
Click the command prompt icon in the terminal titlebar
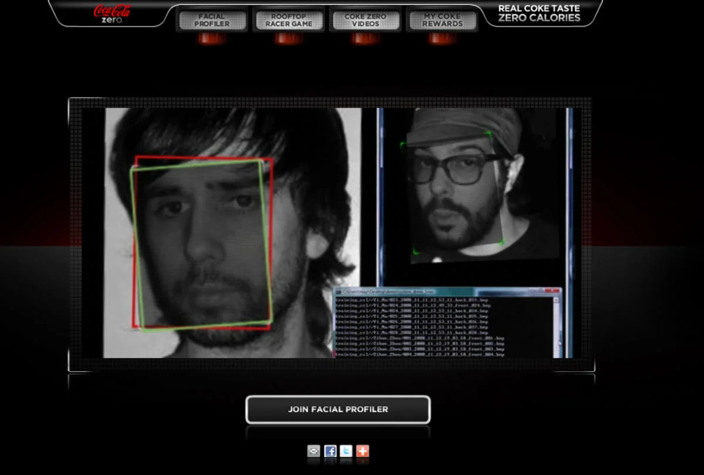click(x=339, y=291)
